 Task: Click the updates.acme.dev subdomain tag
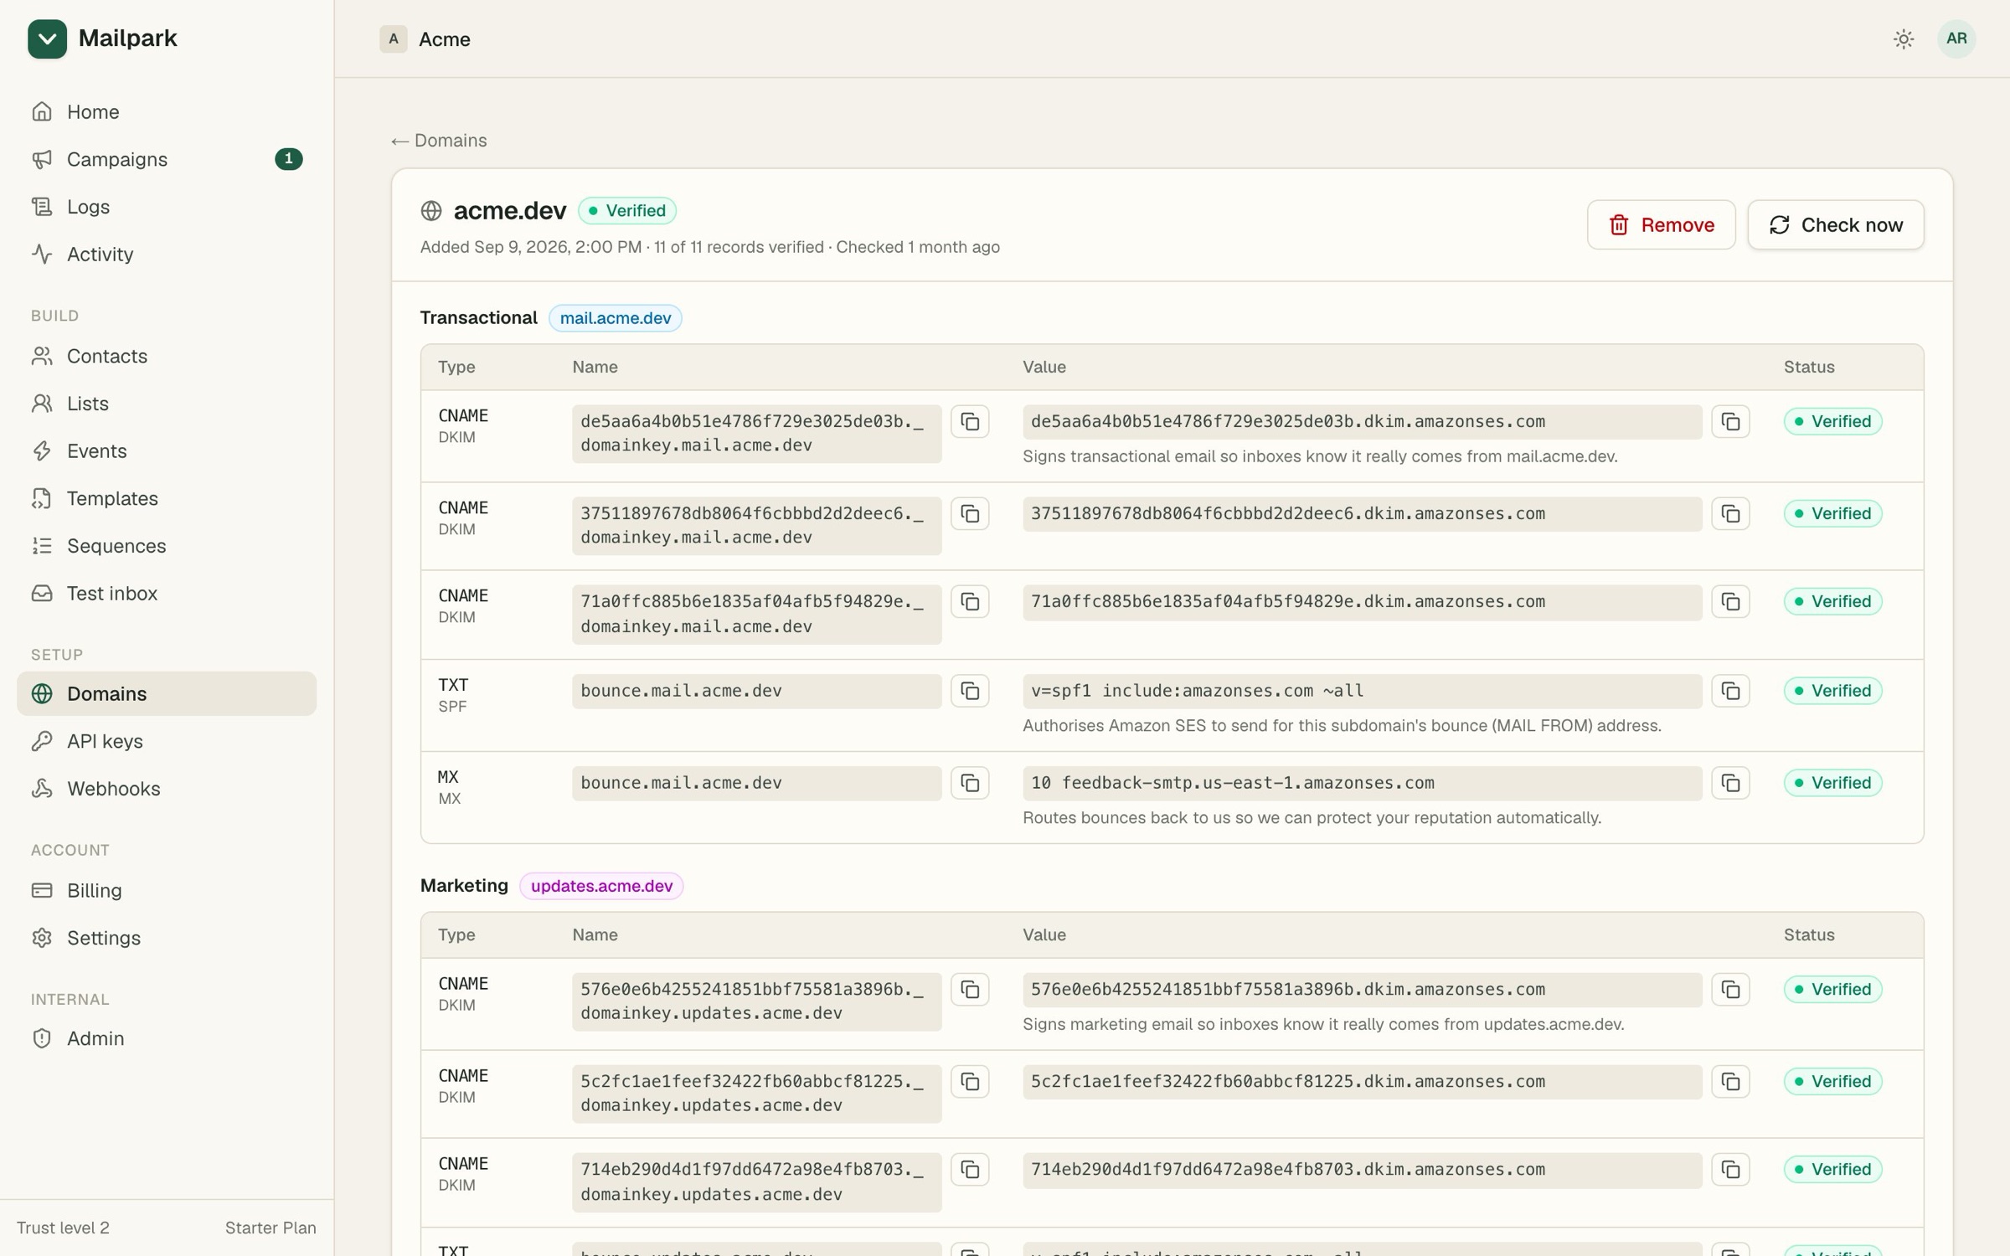pos(601,886)
